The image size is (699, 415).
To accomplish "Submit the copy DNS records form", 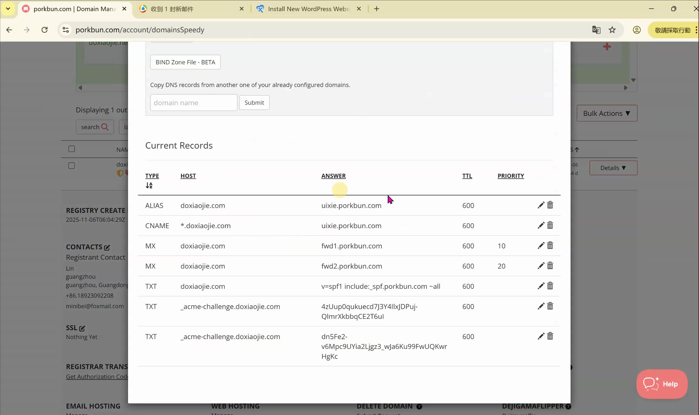I will point(254,103).
